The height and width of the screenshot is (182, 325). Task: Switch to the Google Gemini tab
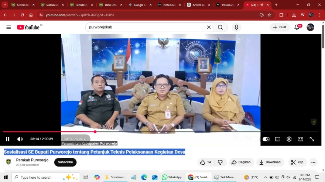[138, 5]
